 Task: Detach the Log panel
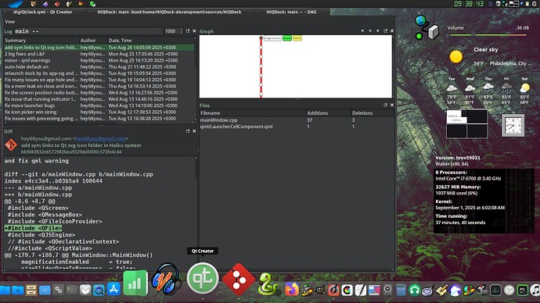188,31
